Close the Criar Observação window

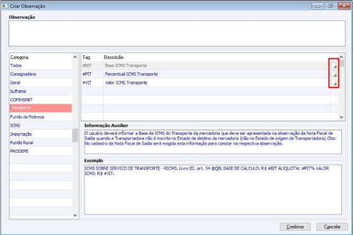click(x=344, y=6)
